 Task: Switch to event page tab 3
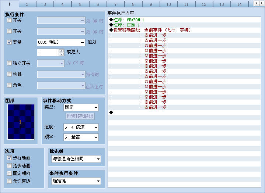(45, 4)
